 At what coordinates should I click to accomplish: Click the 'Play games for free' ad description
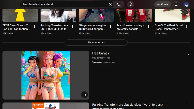tap(101, 58)
